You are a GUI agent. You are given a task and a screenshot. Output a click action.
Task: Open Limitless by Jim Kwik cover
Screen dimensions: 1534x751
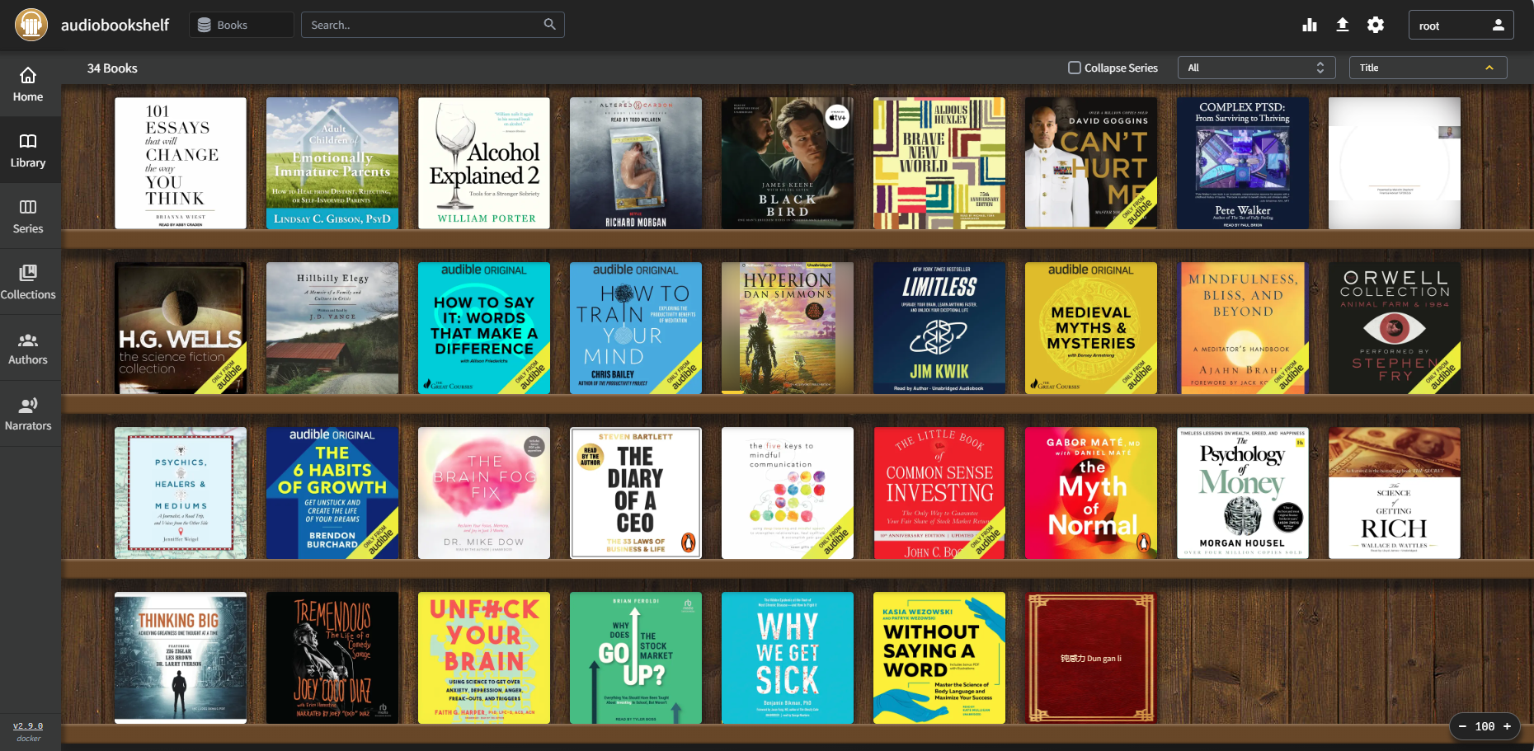click(x=939, y=328)
